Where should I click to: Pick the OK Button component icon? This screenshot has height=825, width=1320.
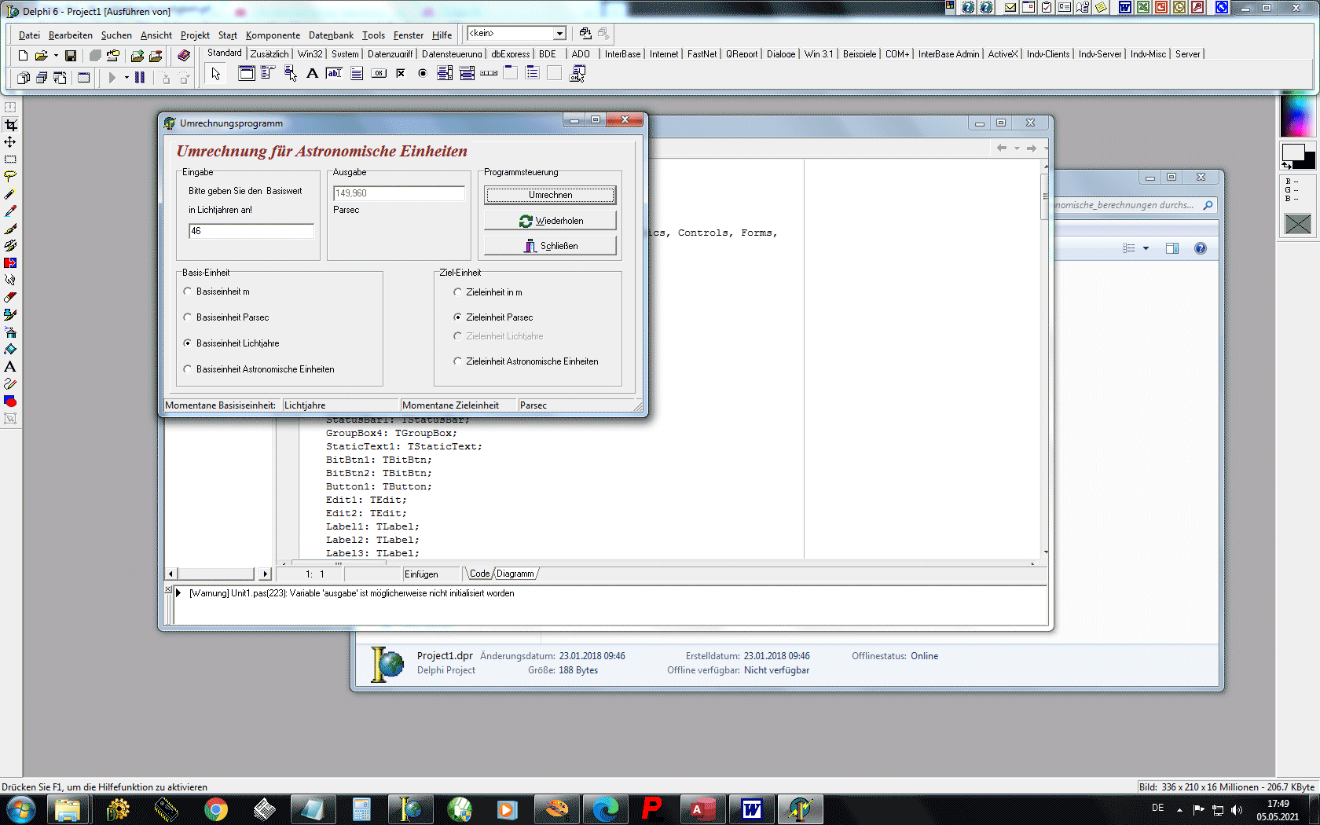[379, 74]
